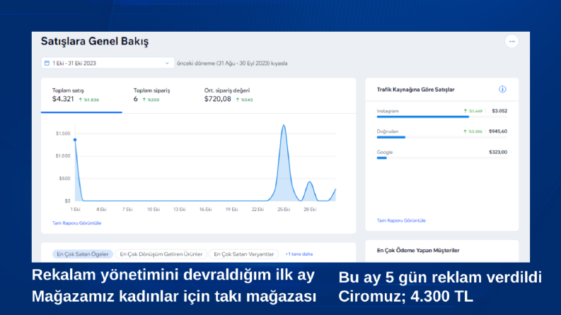Click the chart peak near 25 Eki
Viewport: 561px width, 315px height.
pyautogui.click(x=284, y=125)
